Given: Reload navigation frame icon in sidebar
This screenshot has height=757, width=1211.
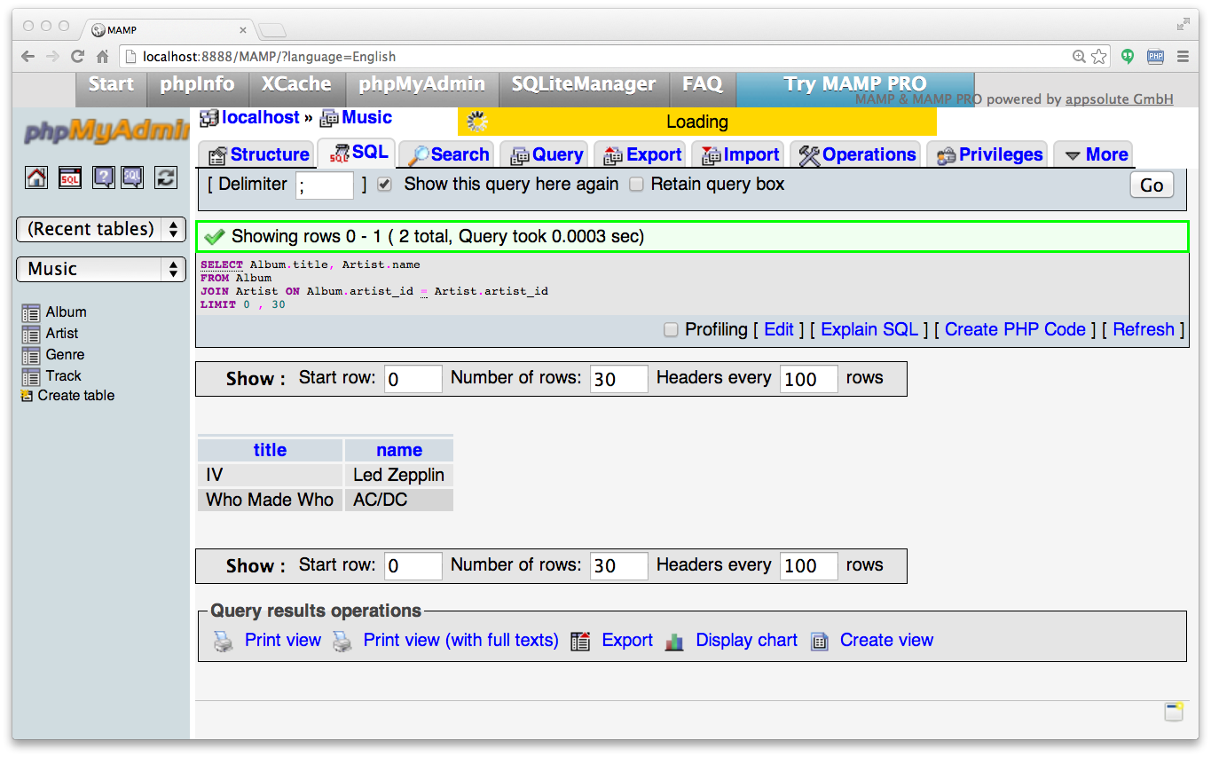Looking at the screenshot, I should click(166, 177).
